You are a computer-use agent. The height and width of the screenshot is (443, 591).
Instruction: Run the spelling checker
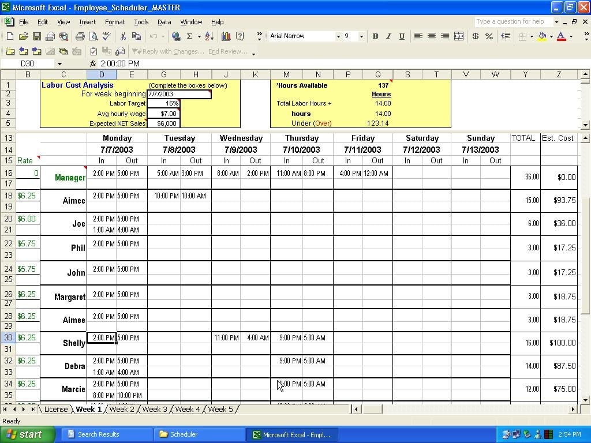pos(106,36)
